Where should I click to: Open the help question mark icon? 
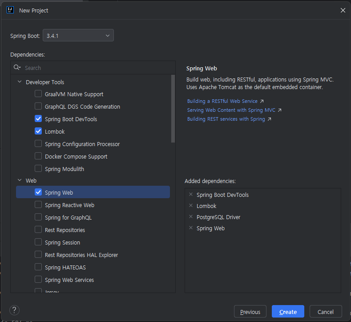coord(14,310)
